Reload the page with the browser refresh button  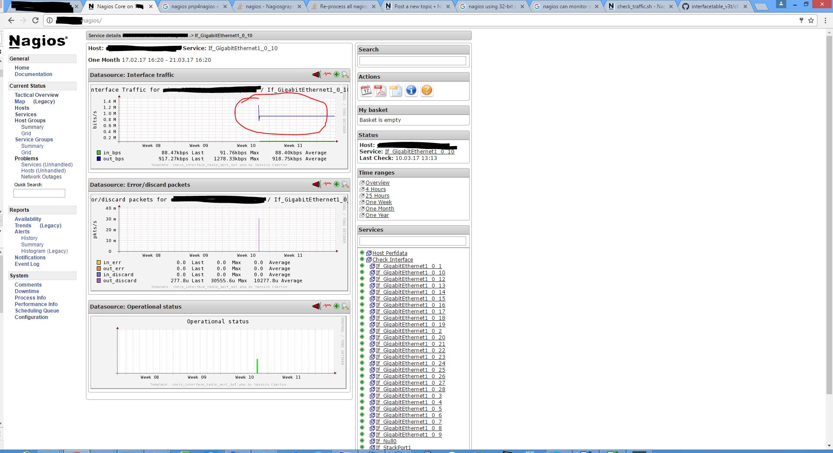[x=35, y=20]
